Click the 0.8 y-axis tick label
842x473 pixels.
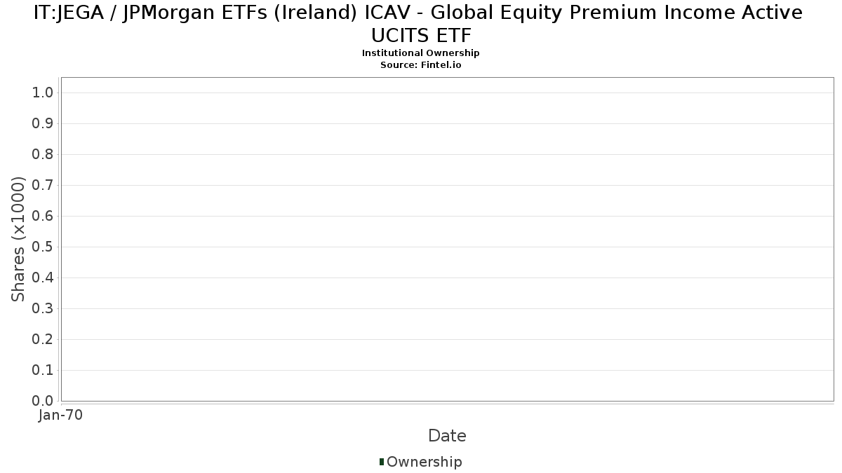coord(43,155)
